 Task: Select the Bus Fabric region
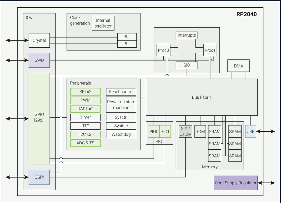coord(202,97)
